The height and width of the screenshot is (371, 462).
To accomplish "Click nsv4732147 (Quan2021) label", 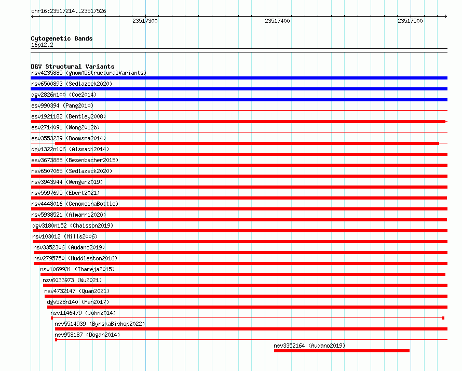I will click(77, 291).
